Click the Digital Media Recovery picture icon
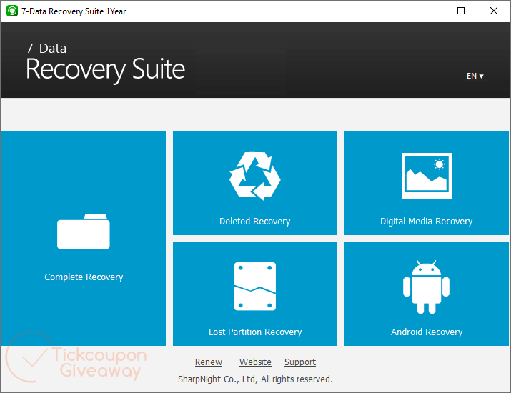The height and width of the screenshot is (393, 511). [x=426, y=176]
